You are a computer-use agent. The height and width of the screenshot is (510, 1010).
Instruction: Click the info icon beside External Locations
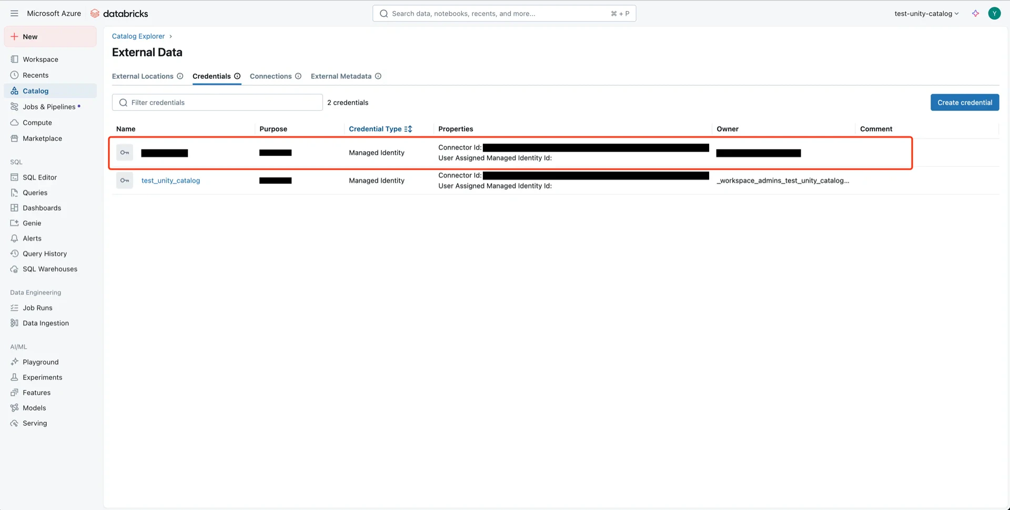coord(180,76)
